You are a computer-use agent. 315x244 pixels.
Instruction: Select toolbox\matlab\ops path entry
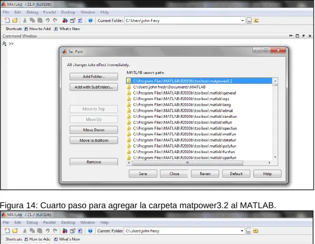(x=199, y=99)
